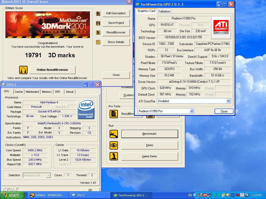
Task: Open the Radeon X1950 Pro card selector dropdown
Action: (192, 111)
